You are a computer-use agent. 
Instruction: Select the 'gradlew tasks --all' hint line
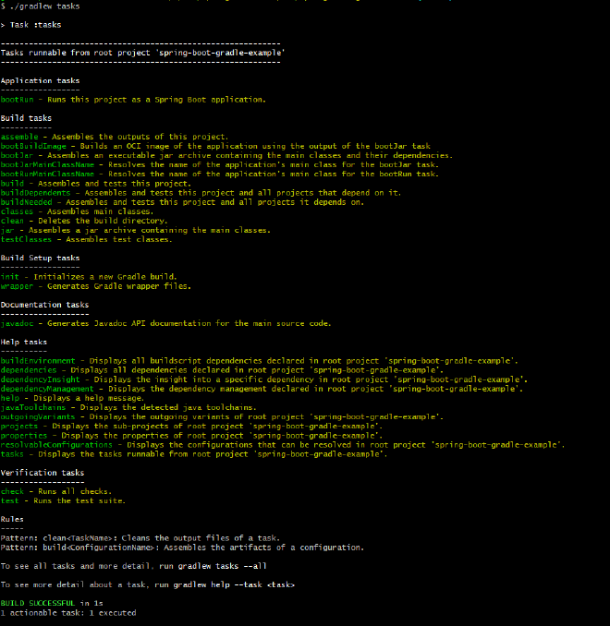(133, 566)
